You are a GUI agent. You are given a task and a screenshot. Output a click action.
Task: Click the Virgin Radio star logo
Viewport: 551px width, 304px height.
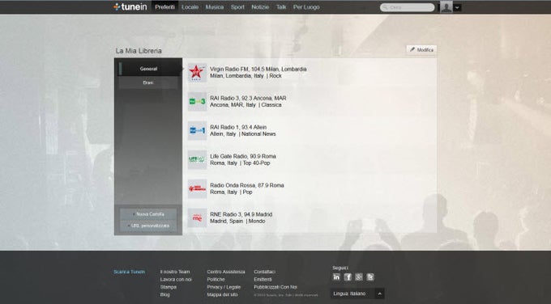(197, 73)
